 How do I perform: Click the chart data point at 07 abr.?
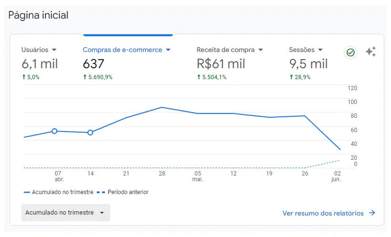54,131
